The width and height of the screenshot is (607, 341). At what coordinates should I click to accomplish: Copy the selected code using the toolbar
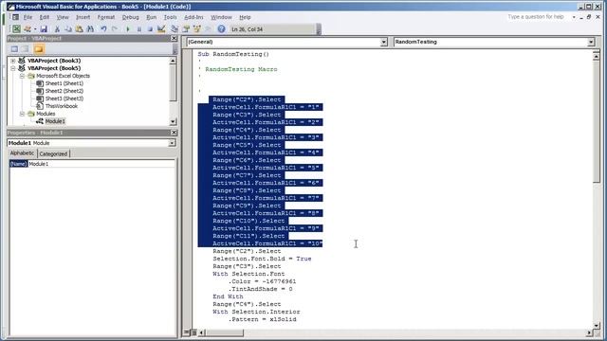pos(68,29)
